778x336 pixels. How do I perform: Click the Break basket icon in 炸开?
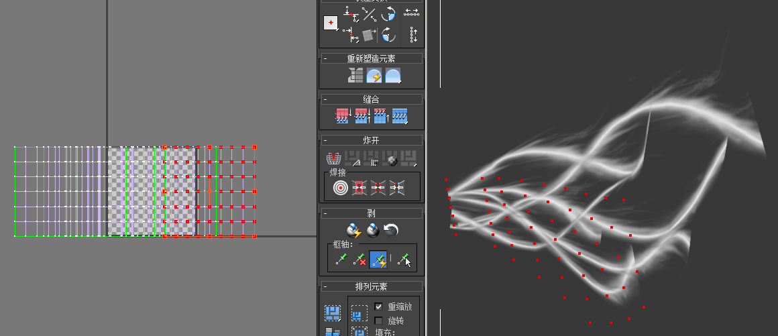(333, 159)
